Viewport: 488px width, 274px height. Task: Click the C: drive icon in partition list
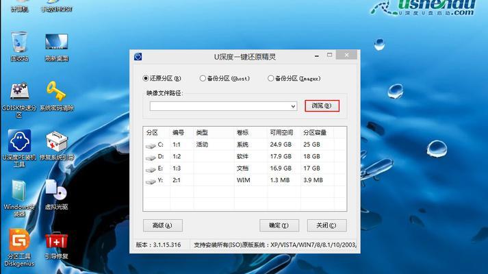coord(151,145)
